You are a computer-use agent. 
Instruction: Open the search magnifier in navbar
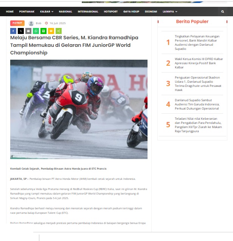coord(222,12)
